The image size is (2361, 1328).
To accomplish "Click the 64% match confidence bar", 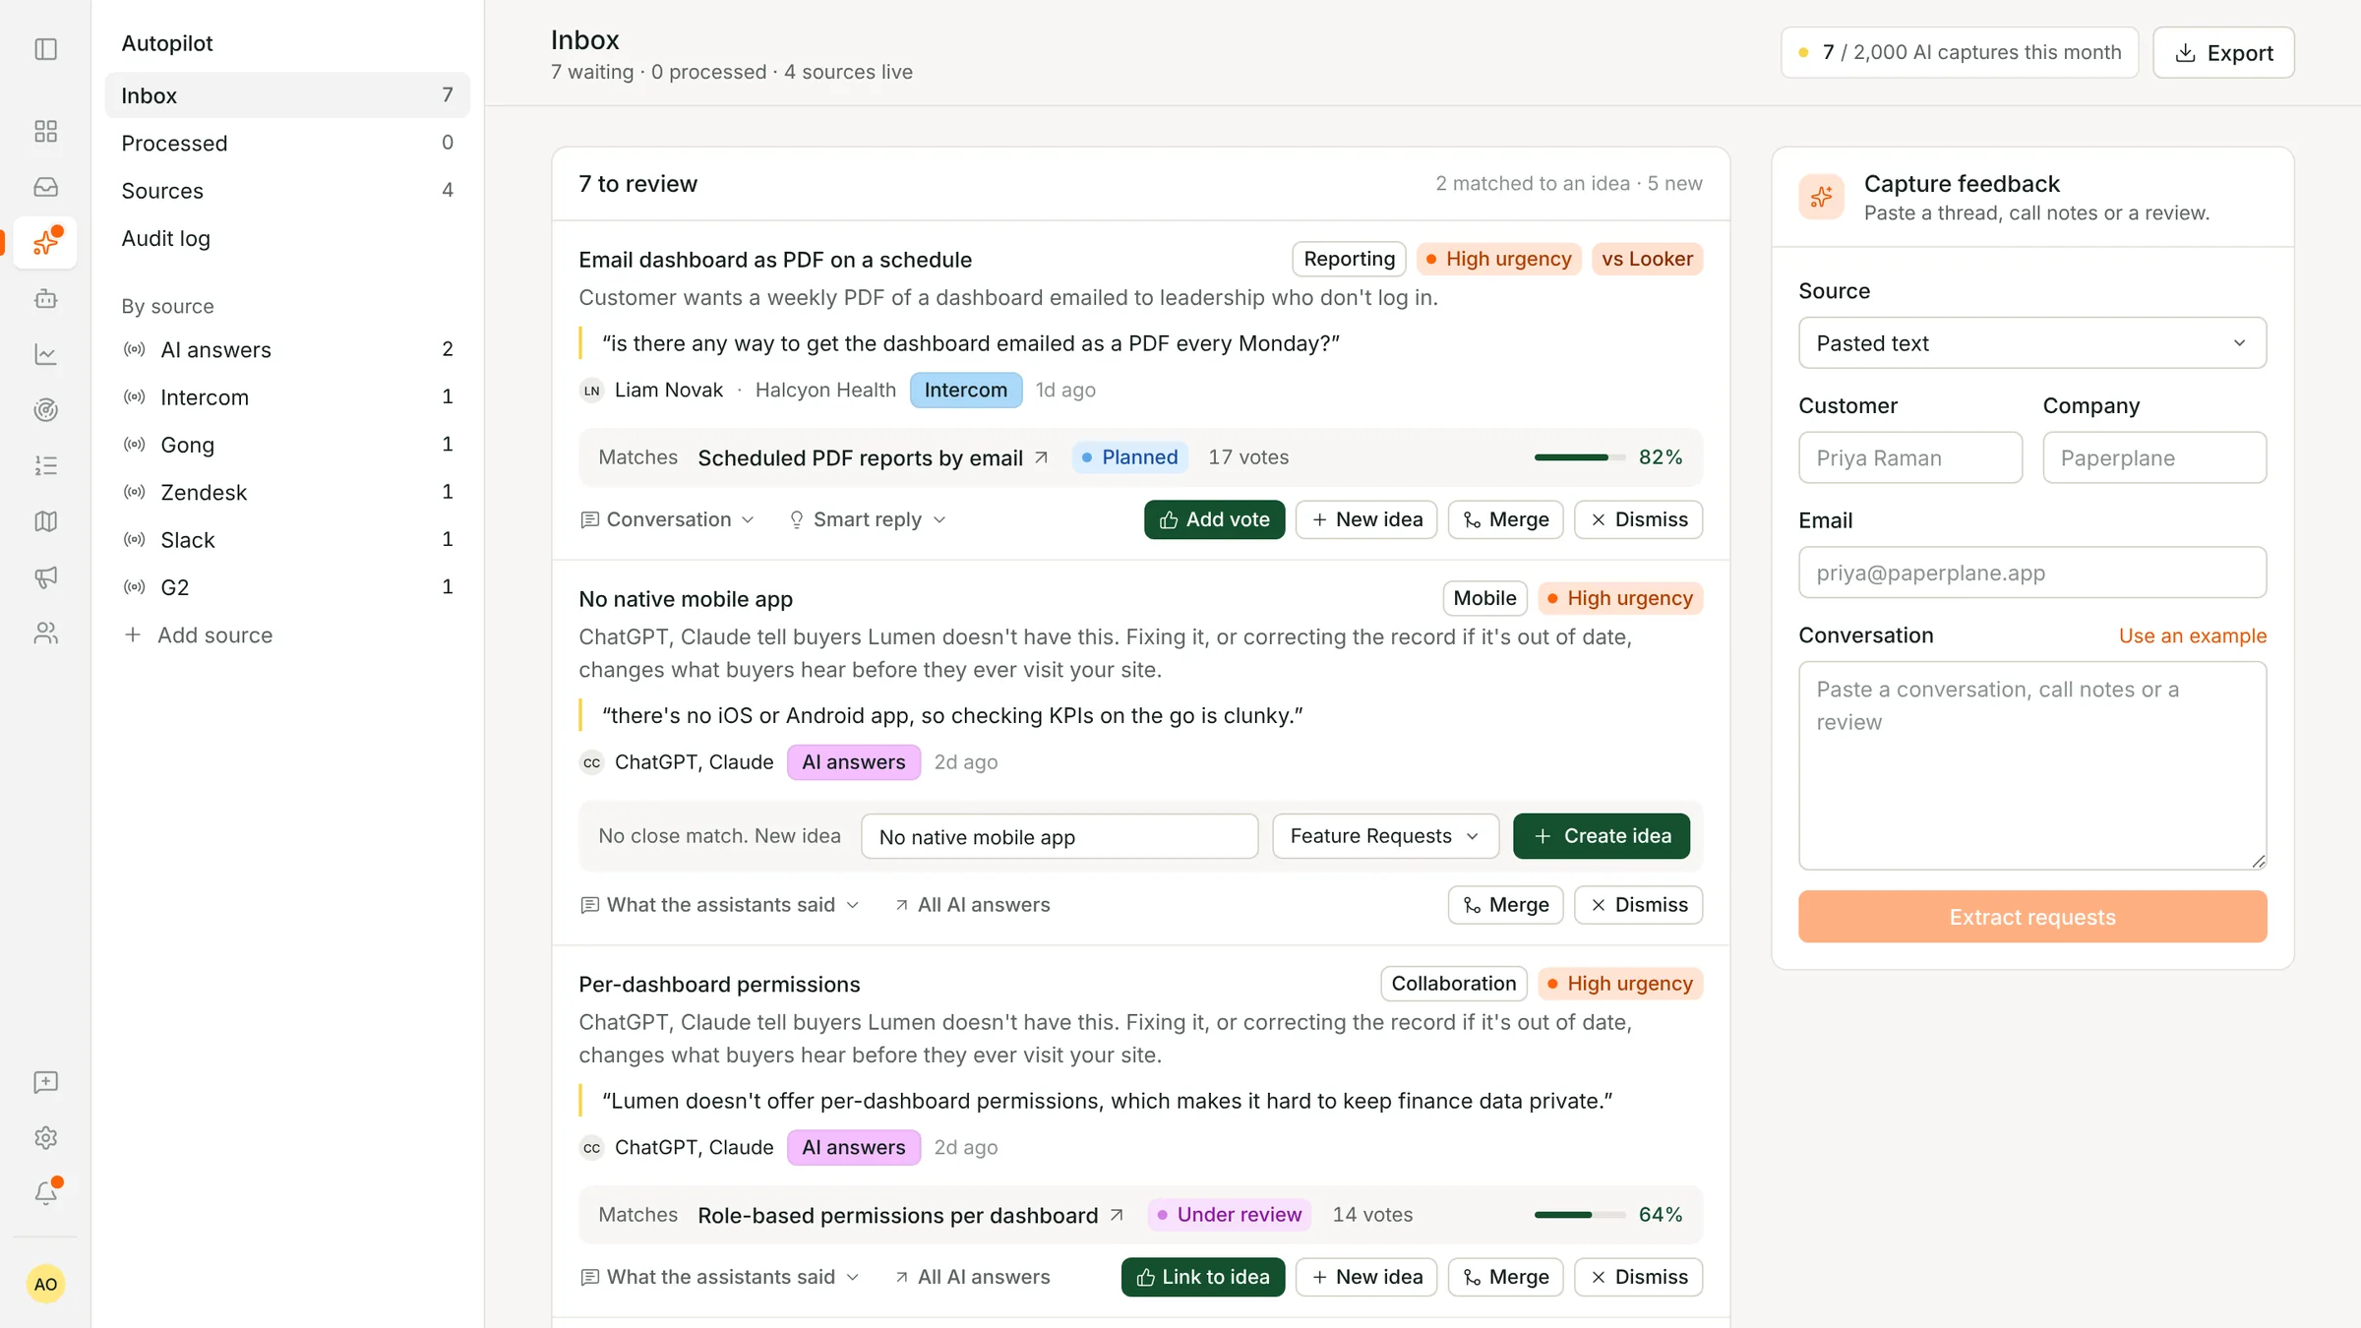I will click(1580, 1215).
